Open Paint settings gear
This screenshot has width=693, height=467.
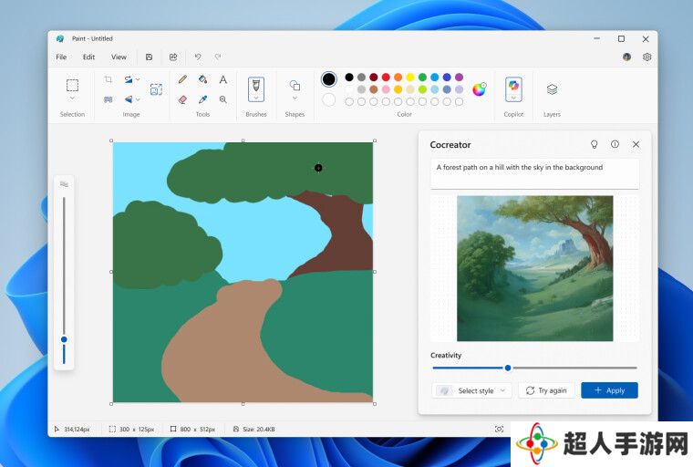coord(647,57)
